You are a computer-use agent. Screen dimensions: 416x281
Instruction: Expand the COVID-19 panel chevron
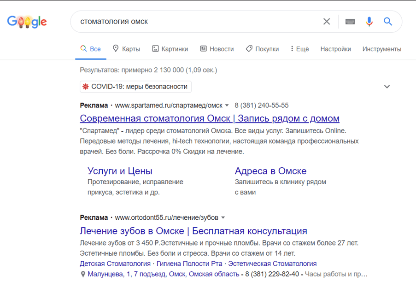tap(387, 87)
